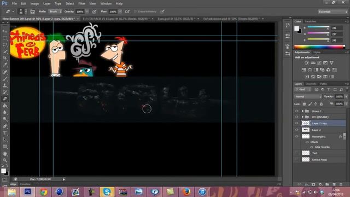
Task: Select the Eraser tool in toolbox
Action: pos(5,99)
